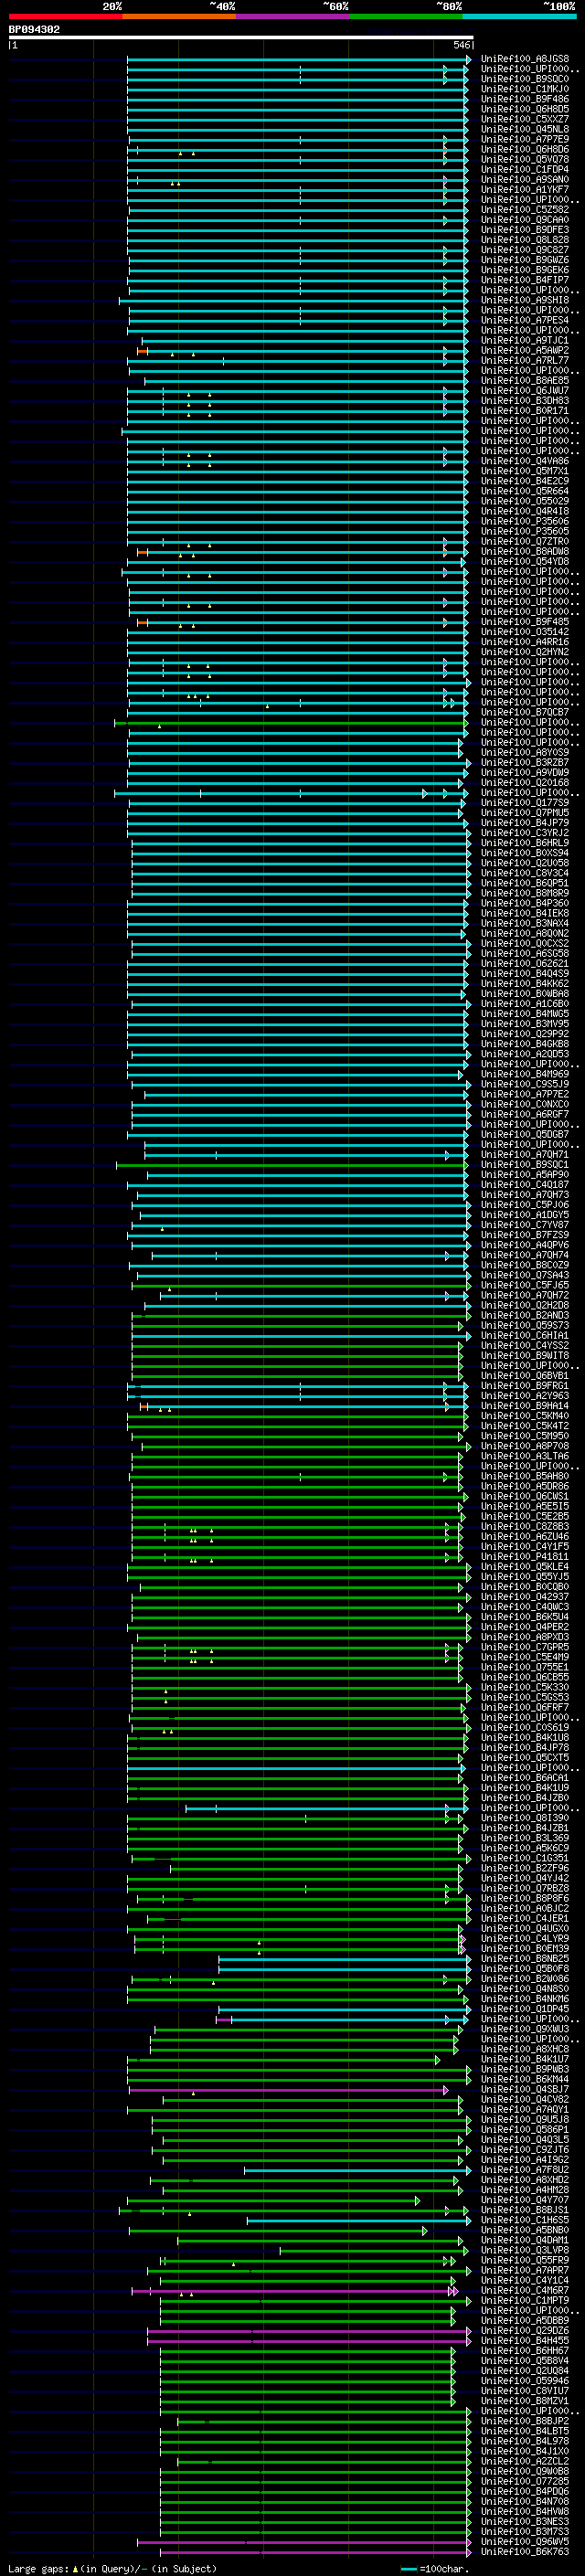The image size is (585, 2576).
Task: Select the UniRef100_A9SHI8 entry
Action: pyautogui.click(x=525, y=300)
